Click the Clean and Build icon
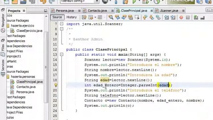213x120 pixels. click(x=125, y=2)
